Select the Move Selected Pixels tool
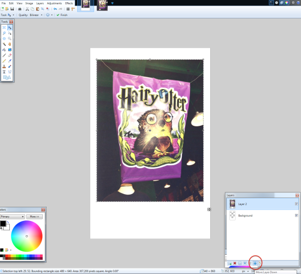301x274 pixels. point(10,28)
